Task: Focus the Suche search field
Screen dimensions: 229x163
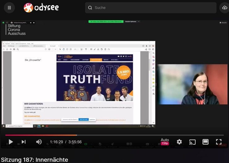Action: pyautogui.click(x=151, y=8)
